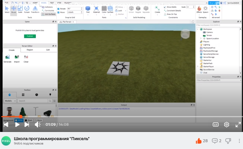Toggle Constraints option

48,11
